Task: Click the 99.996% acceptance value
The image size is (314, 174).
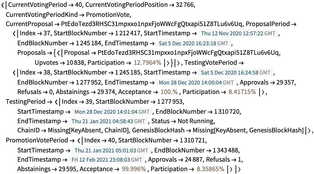Action: pos(134,169)
